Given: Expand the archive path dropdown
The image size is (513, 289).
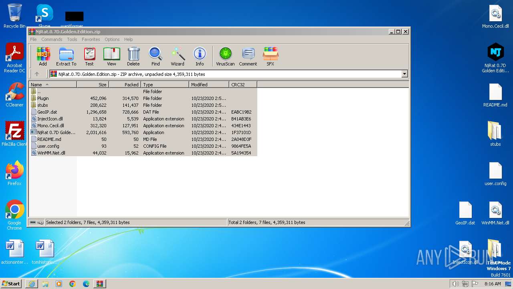Looking at the screenshot, I should [404, 74].
